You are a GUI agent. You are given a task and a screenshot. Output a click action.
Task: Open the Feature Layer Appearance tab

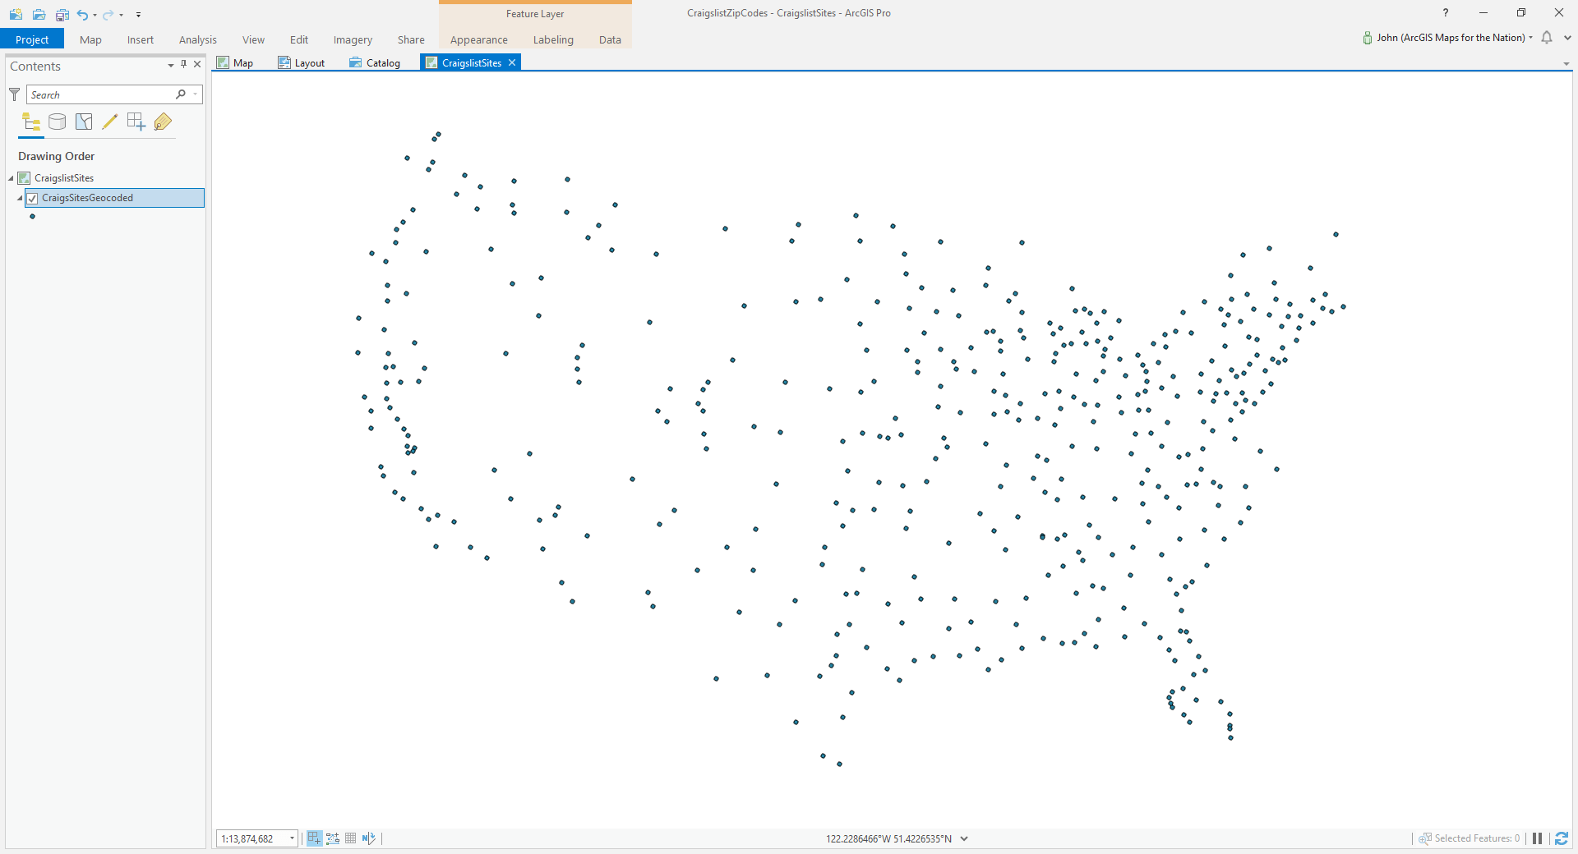click(x=479, y=39)
